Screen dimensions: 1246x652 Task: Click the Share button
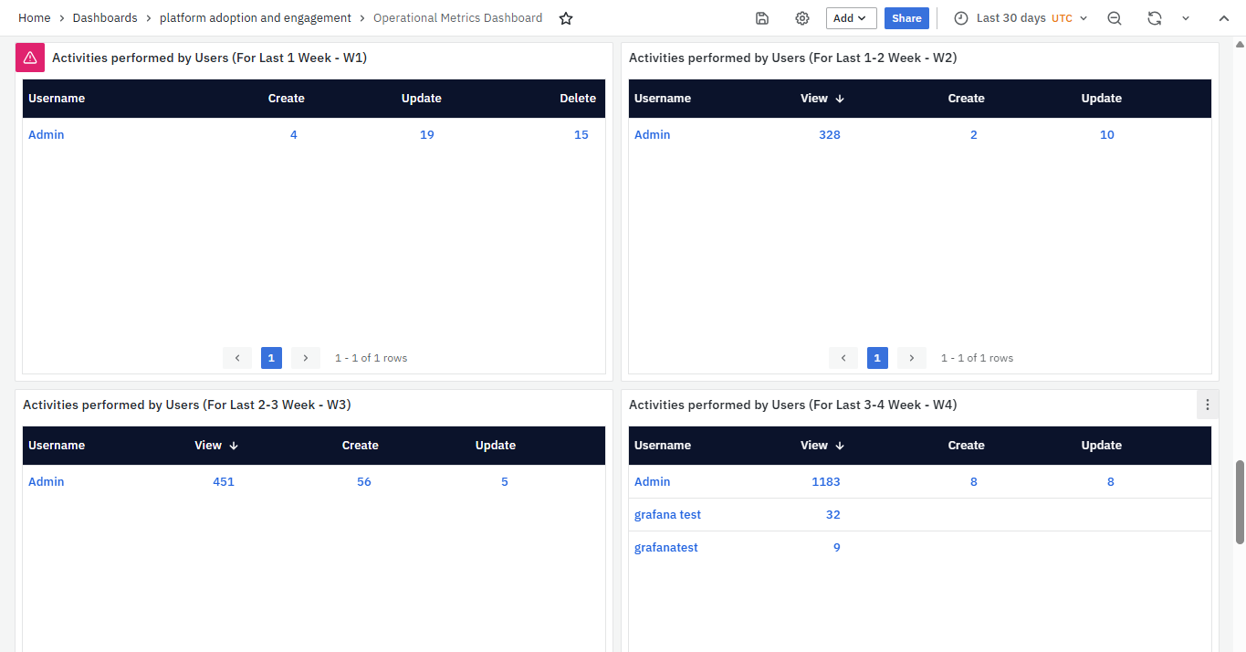pos(906,18)
